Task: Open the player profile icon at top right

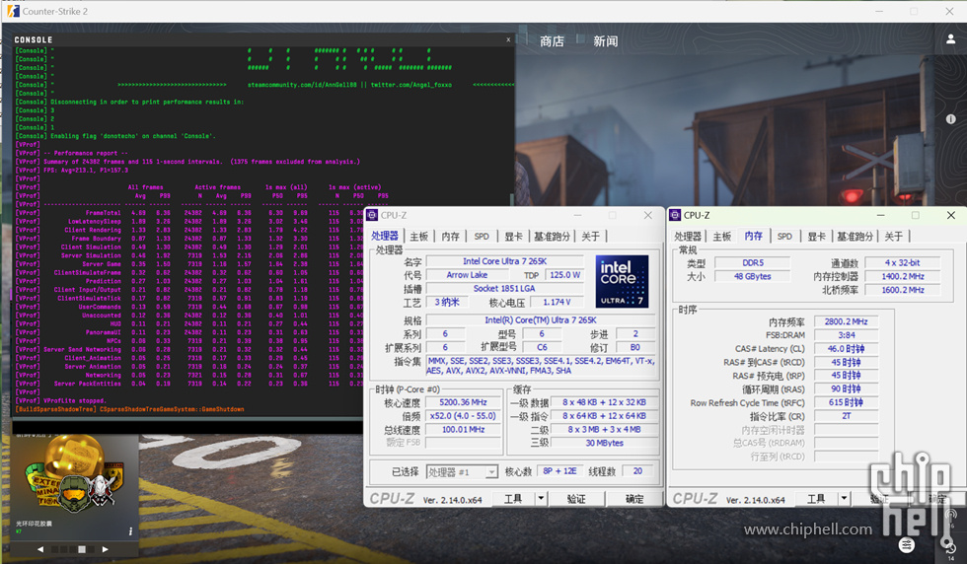Action: coord(951,38)
